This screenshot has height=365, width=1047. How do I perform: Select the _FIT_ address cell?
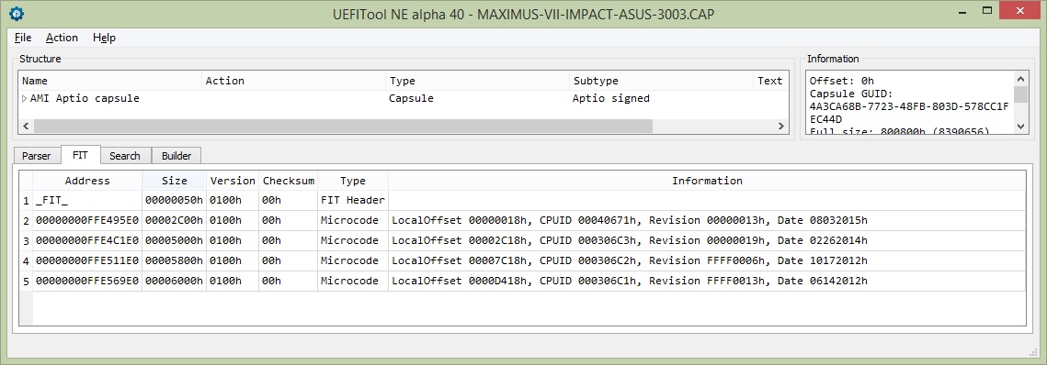[x=87, y=201]
